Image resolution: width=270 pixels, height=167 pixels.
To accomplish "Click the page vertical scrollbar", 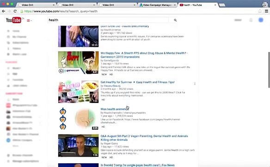I will point(269,70).
